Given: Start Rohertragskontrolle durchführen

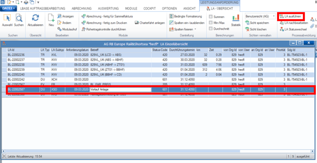Looking at the screenshot, I should pos(104,29).
